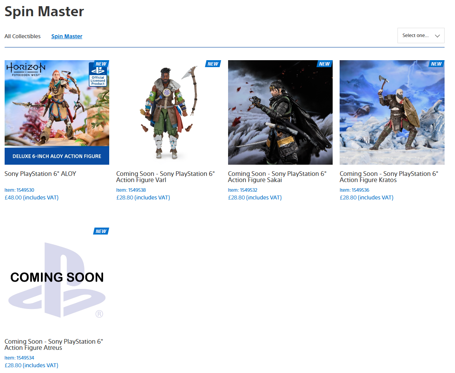
Task: Click the dropdown chevron arrow icon
Action: (437, 36)
